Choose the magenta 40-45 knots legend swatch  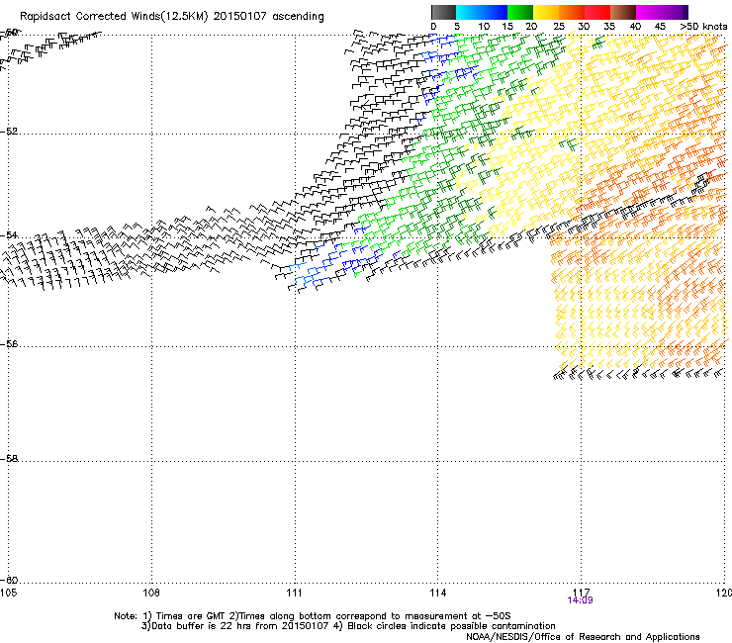[649, 12]
